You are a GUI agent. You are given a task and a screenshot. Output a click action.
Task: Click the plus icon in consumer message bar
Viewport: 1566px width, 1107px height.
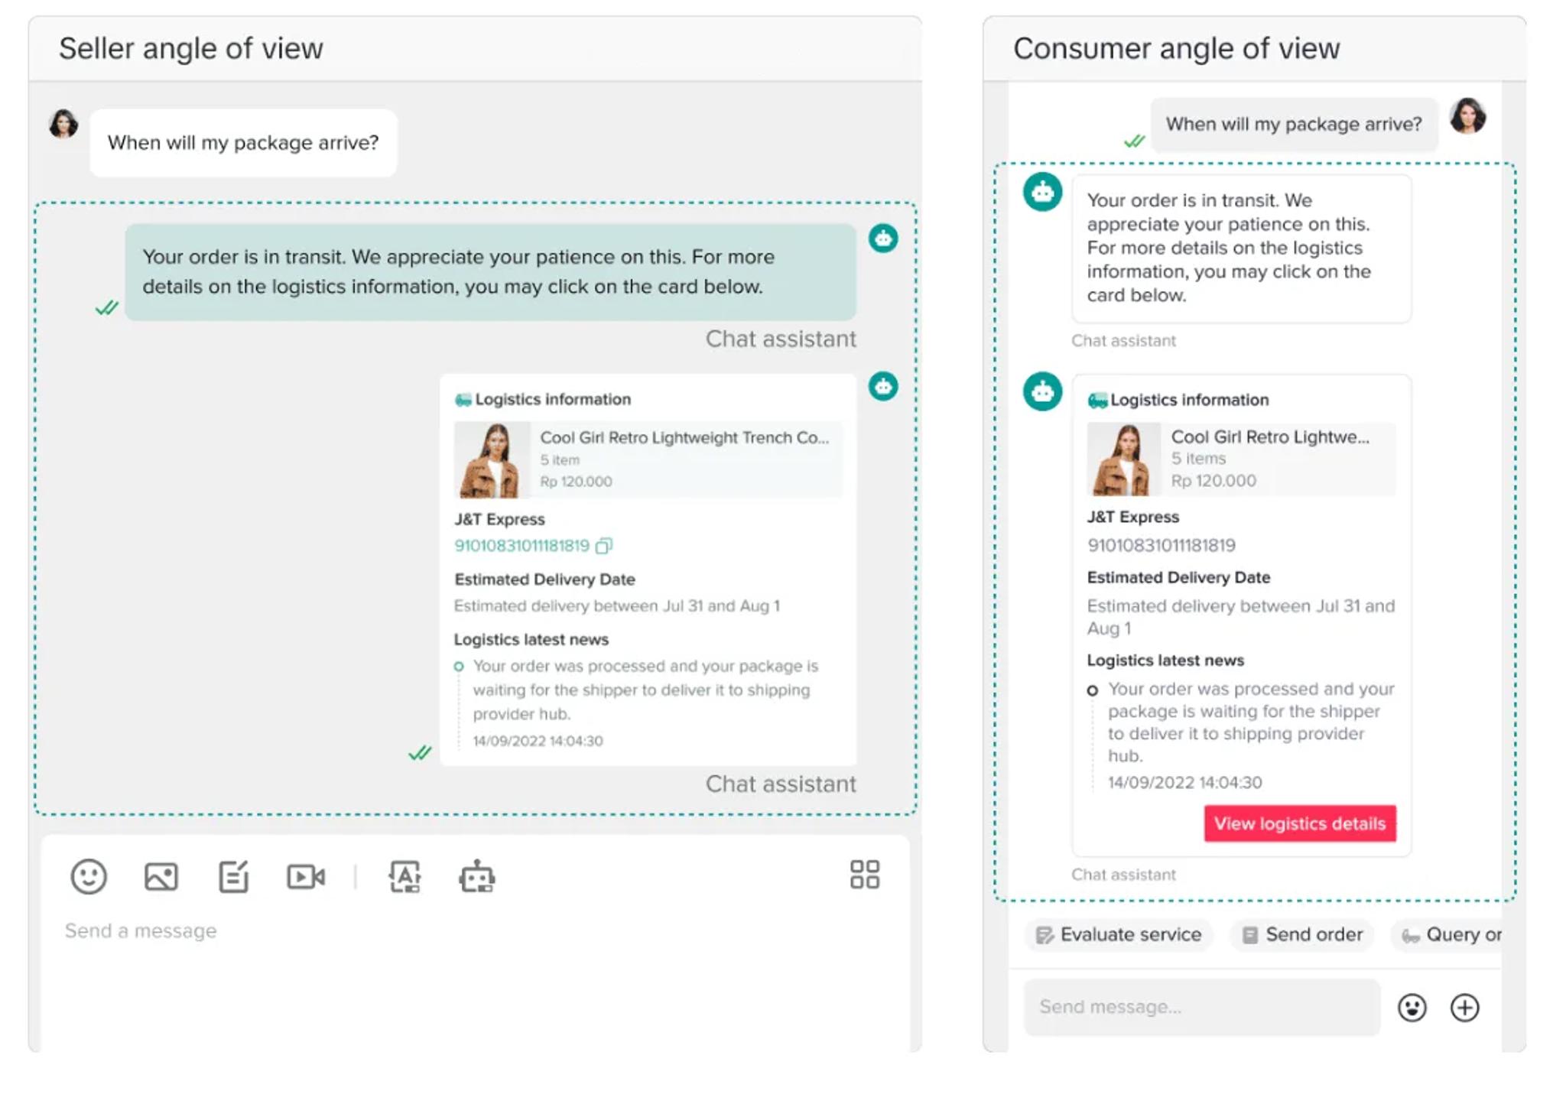[1464, 1008]
